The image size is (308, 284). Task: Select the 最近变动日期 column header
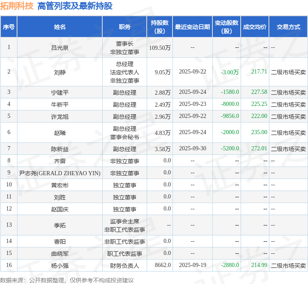192,27
